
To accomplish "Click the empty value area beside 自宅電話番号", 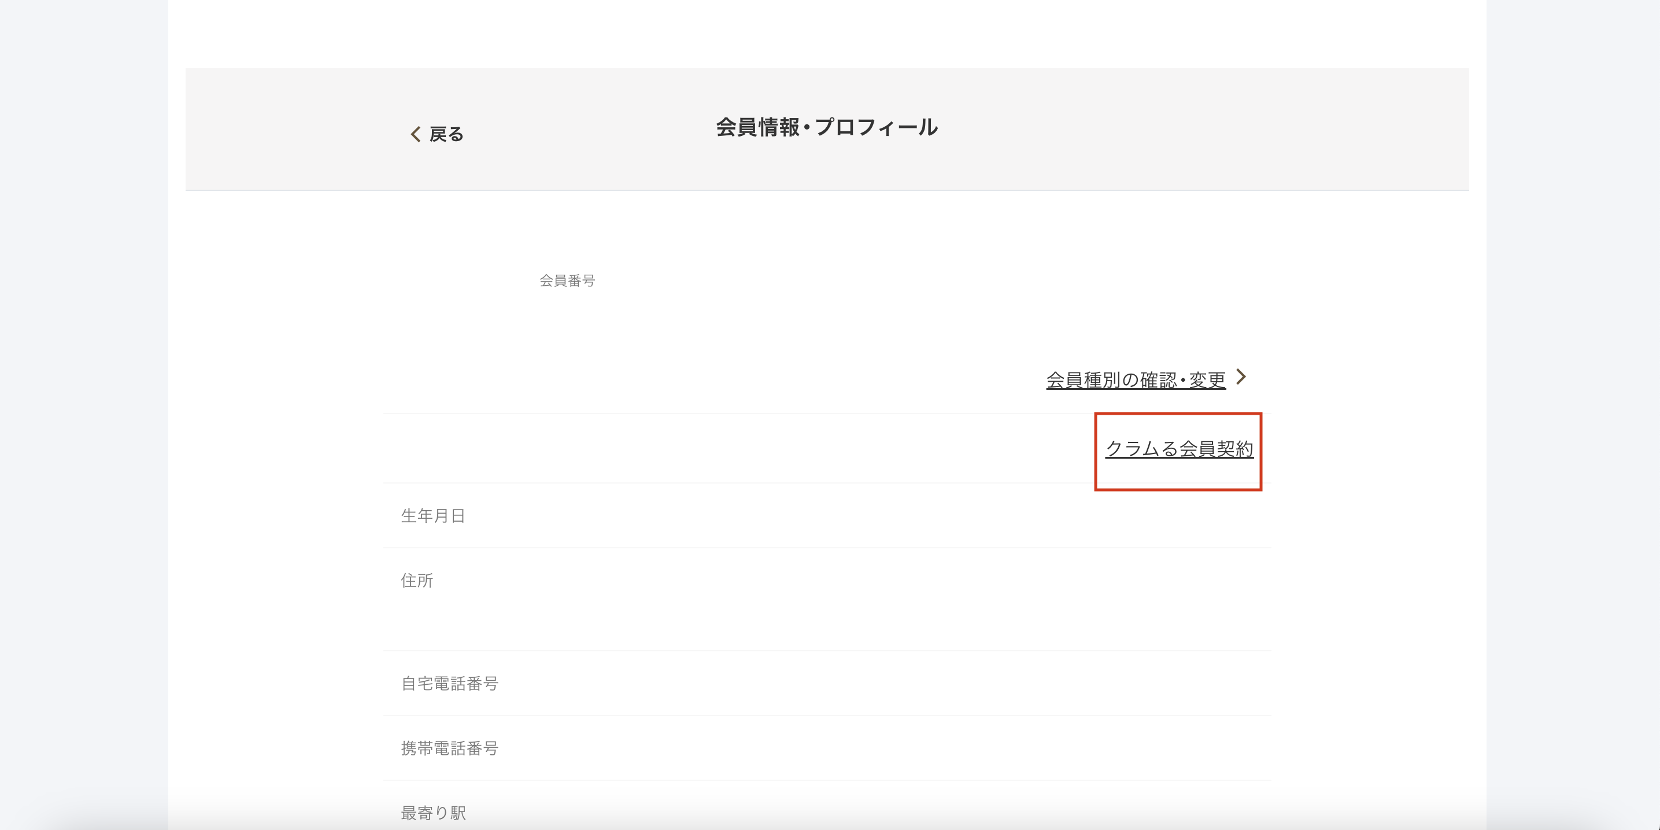I will [x=838, y=684].
